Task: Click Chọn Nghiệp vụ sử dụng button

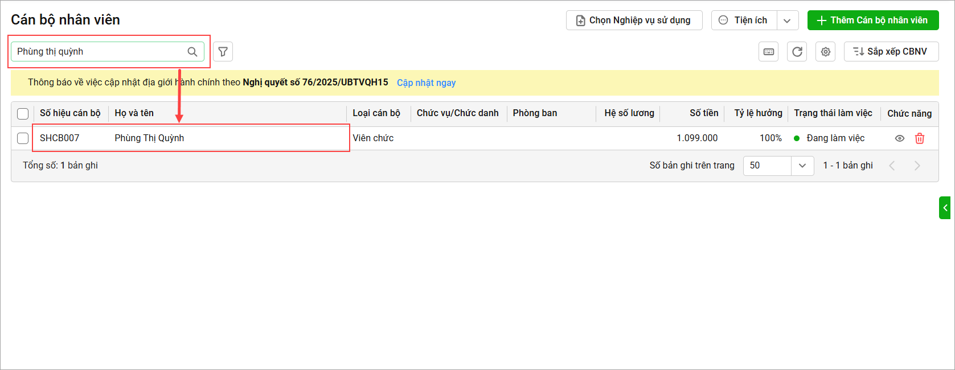Action: click(634, 20)
